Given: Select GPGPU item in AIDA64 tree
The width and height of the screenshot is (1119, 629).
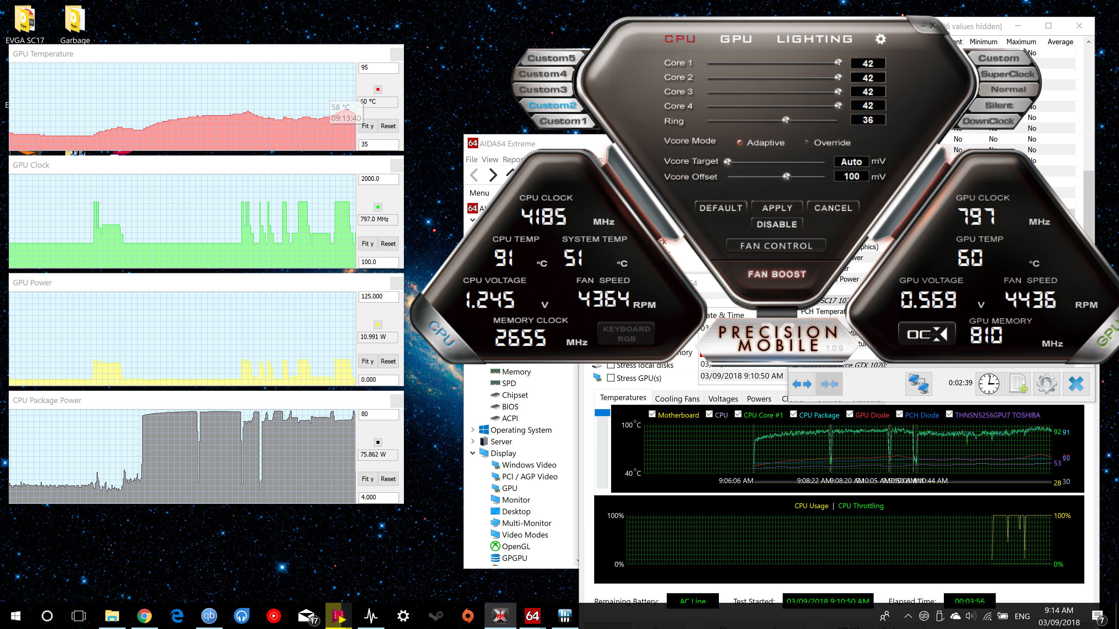Looking at the screenshot, I should (x=514, y=558).
